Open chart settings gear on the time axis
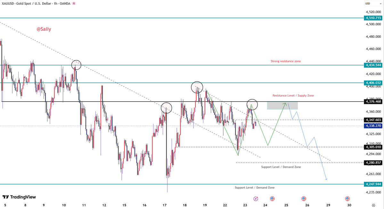Image resolution: width=384 pixels, height=209 pixels. 373,205
